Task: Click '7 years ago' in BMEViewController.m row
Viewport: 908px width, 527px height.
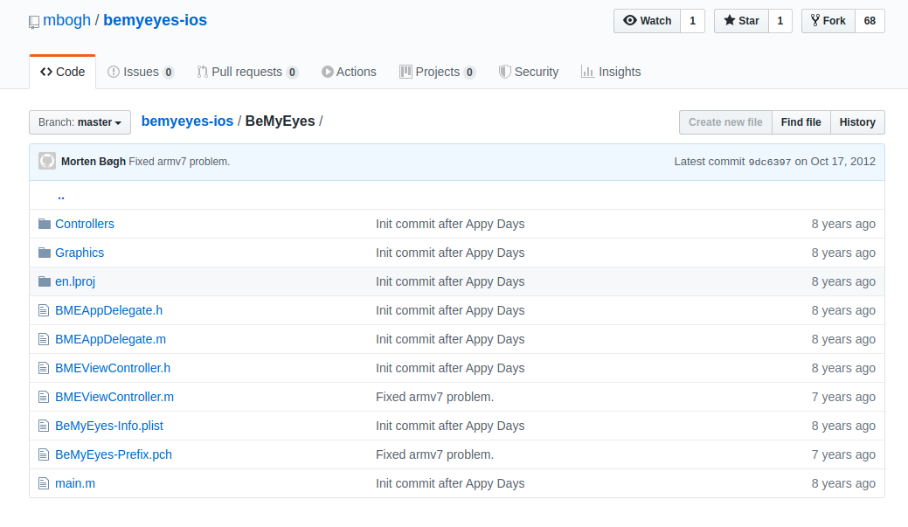Action: click(843, 397)
